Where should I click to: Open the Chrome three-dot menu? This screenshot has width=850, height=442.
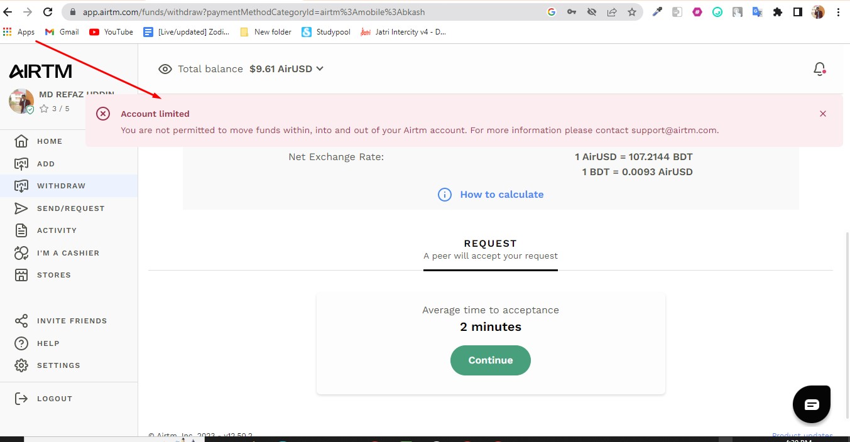tap(838, 12)
